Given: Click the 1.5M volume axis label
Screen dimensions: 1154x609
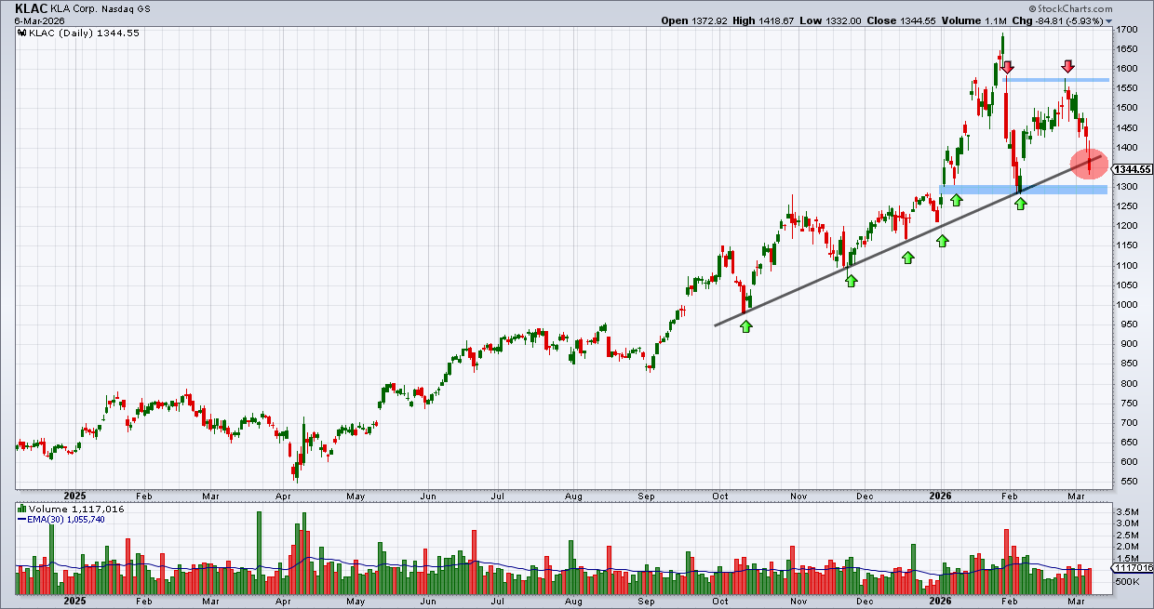Looking at the screenshot, I should 1126,558.
